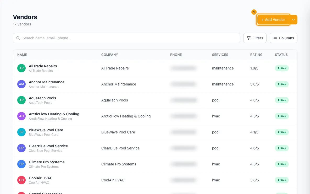
Task: Open the Columns chooser
Action: click(x=284, y=38)
